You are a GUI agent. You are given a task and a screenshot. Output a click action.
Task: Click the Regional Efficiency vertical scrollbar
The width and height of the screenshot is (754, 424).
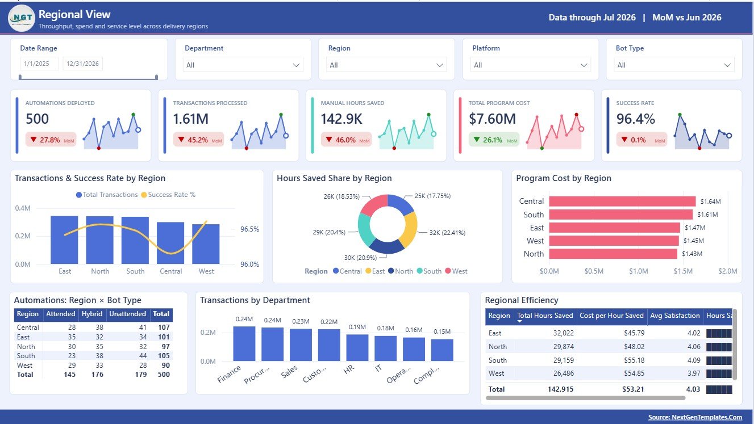pyautogui.click(x=735, y=345)
